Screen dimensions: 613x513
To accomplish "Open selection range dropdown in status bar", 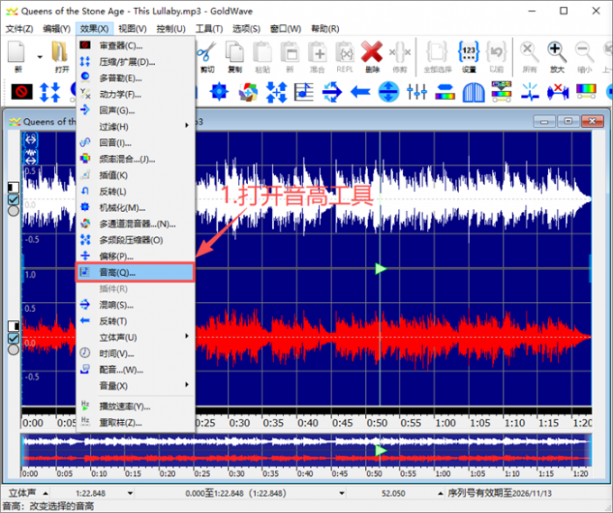I will pos(342,493).
